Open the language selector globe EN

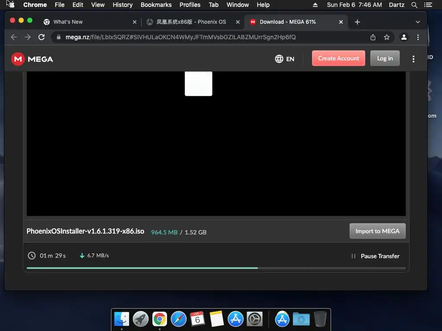tap(284, 59)
